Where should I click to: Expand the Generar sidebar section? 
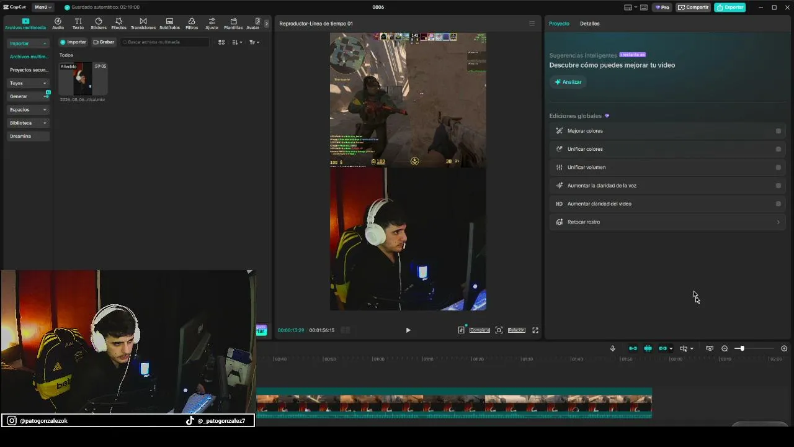28,96
